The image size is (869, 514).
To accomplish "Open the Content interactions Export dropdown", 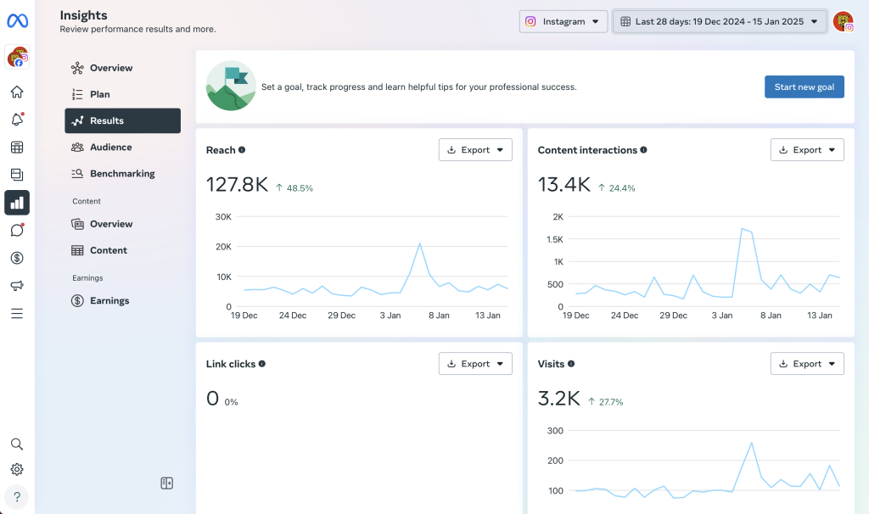I will tap(807, 149).
